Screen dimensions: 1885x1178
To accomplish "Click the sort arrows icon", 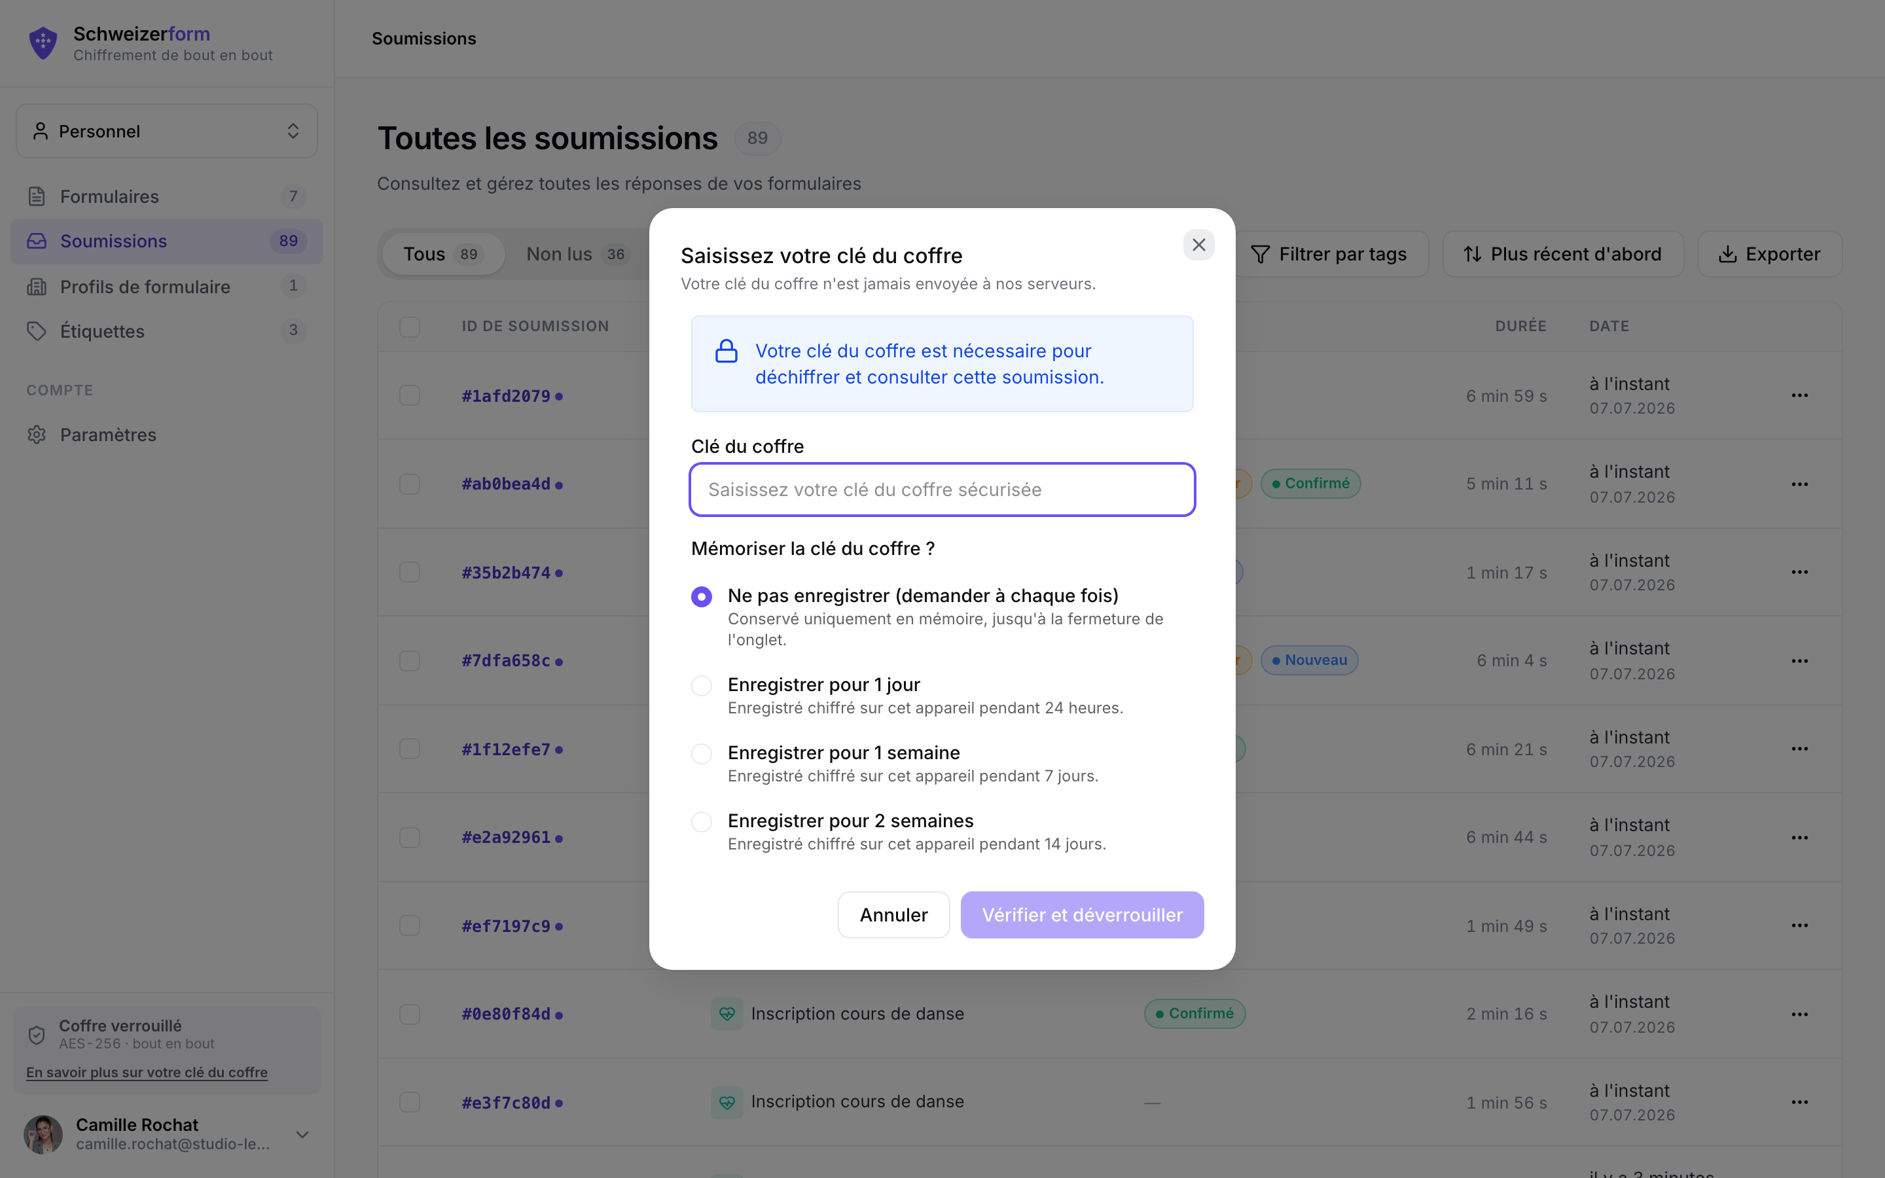I will [1471, 254].
